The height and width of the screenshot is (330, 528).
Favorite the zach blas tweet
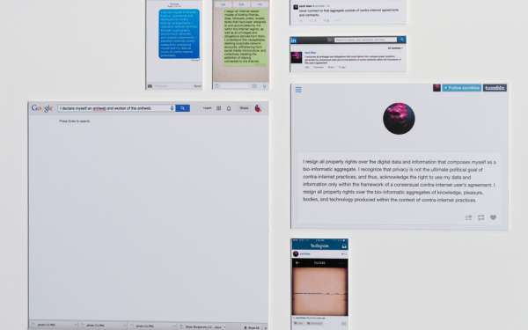[x=326, y=21]
